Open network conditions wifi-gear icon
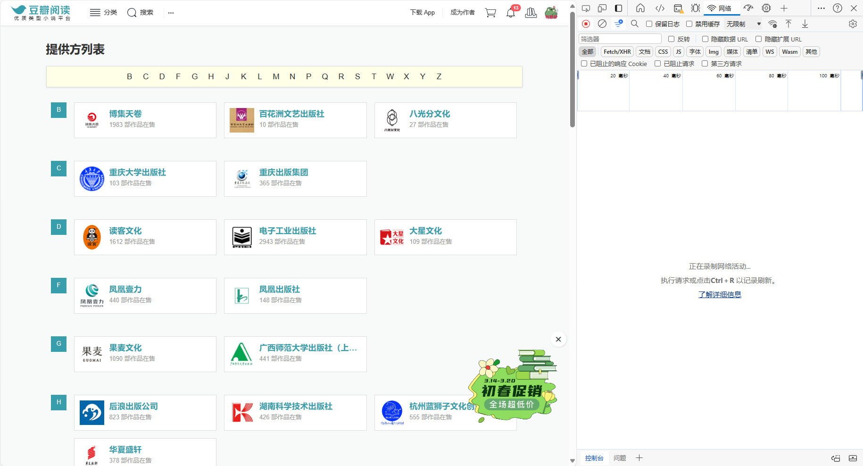The width and height of the screenshot is (863, 466). click(x=772, y=24)
